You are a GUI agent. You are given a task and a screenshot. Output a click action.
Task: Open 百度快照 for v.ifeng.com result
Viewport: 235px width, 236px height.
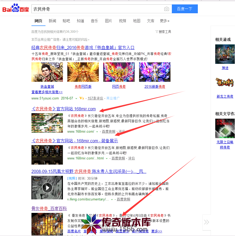(x=123, y=199)
